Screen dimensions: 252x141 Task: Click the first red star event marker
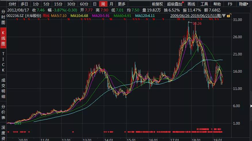coord(8,132)
